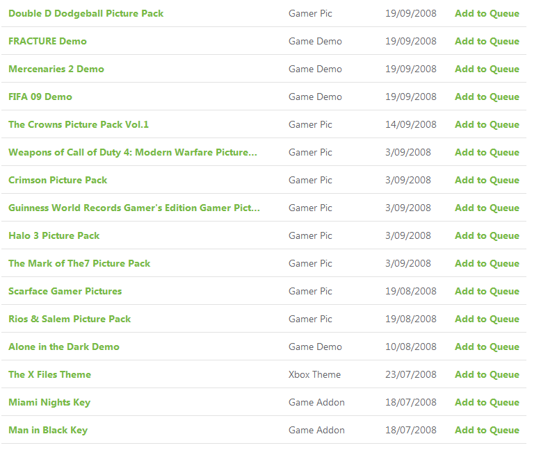Viewport: 557px width, 450px height.
Task: Add The Crowns Picture Pack to queue
Action: click(x=487, y=124)
